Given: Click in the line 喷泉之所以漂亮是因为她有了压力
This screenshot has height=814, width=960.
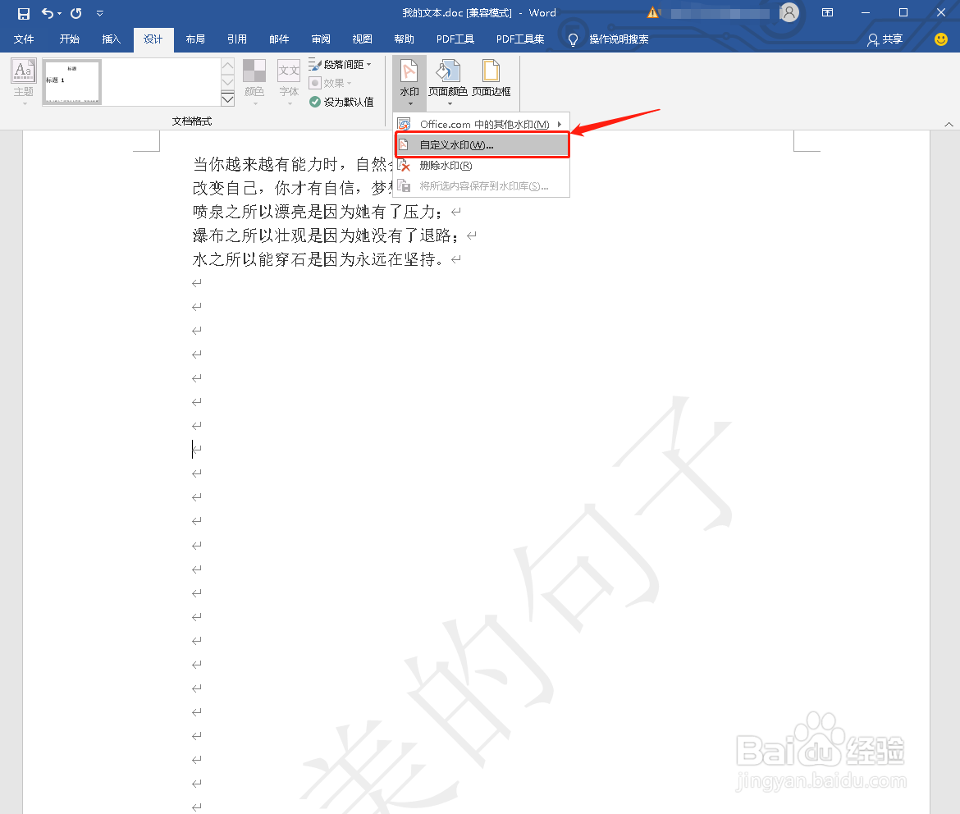Looking at the screenshot, I should pos(318,212).
